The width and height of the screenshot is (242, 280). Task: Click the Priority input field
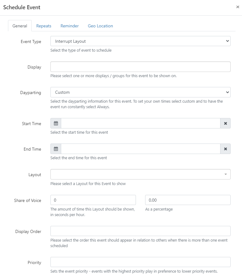[140, 262]
